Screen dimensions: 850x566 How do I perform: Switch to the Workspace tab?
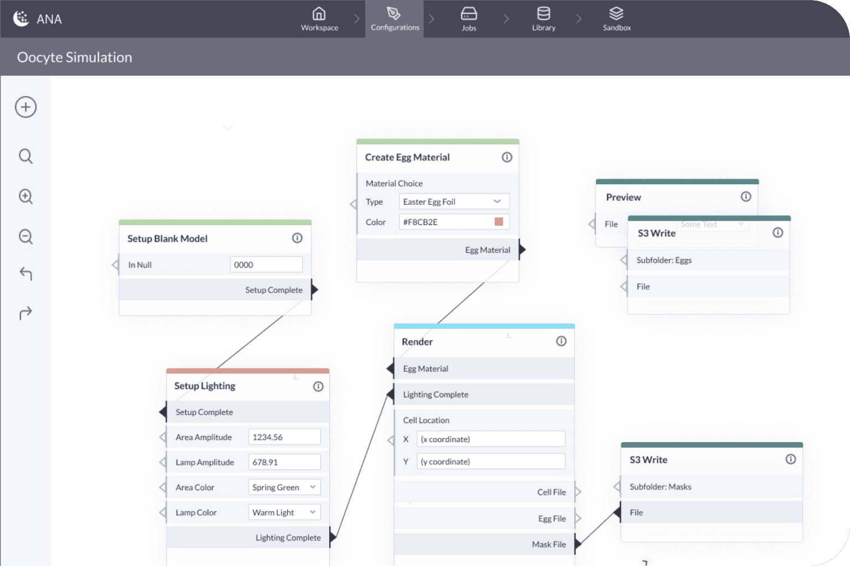[319, 19]
